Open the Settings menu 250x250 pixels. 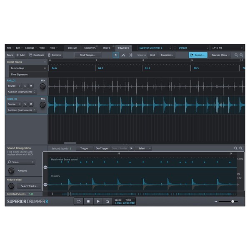(x=30, y=48)
